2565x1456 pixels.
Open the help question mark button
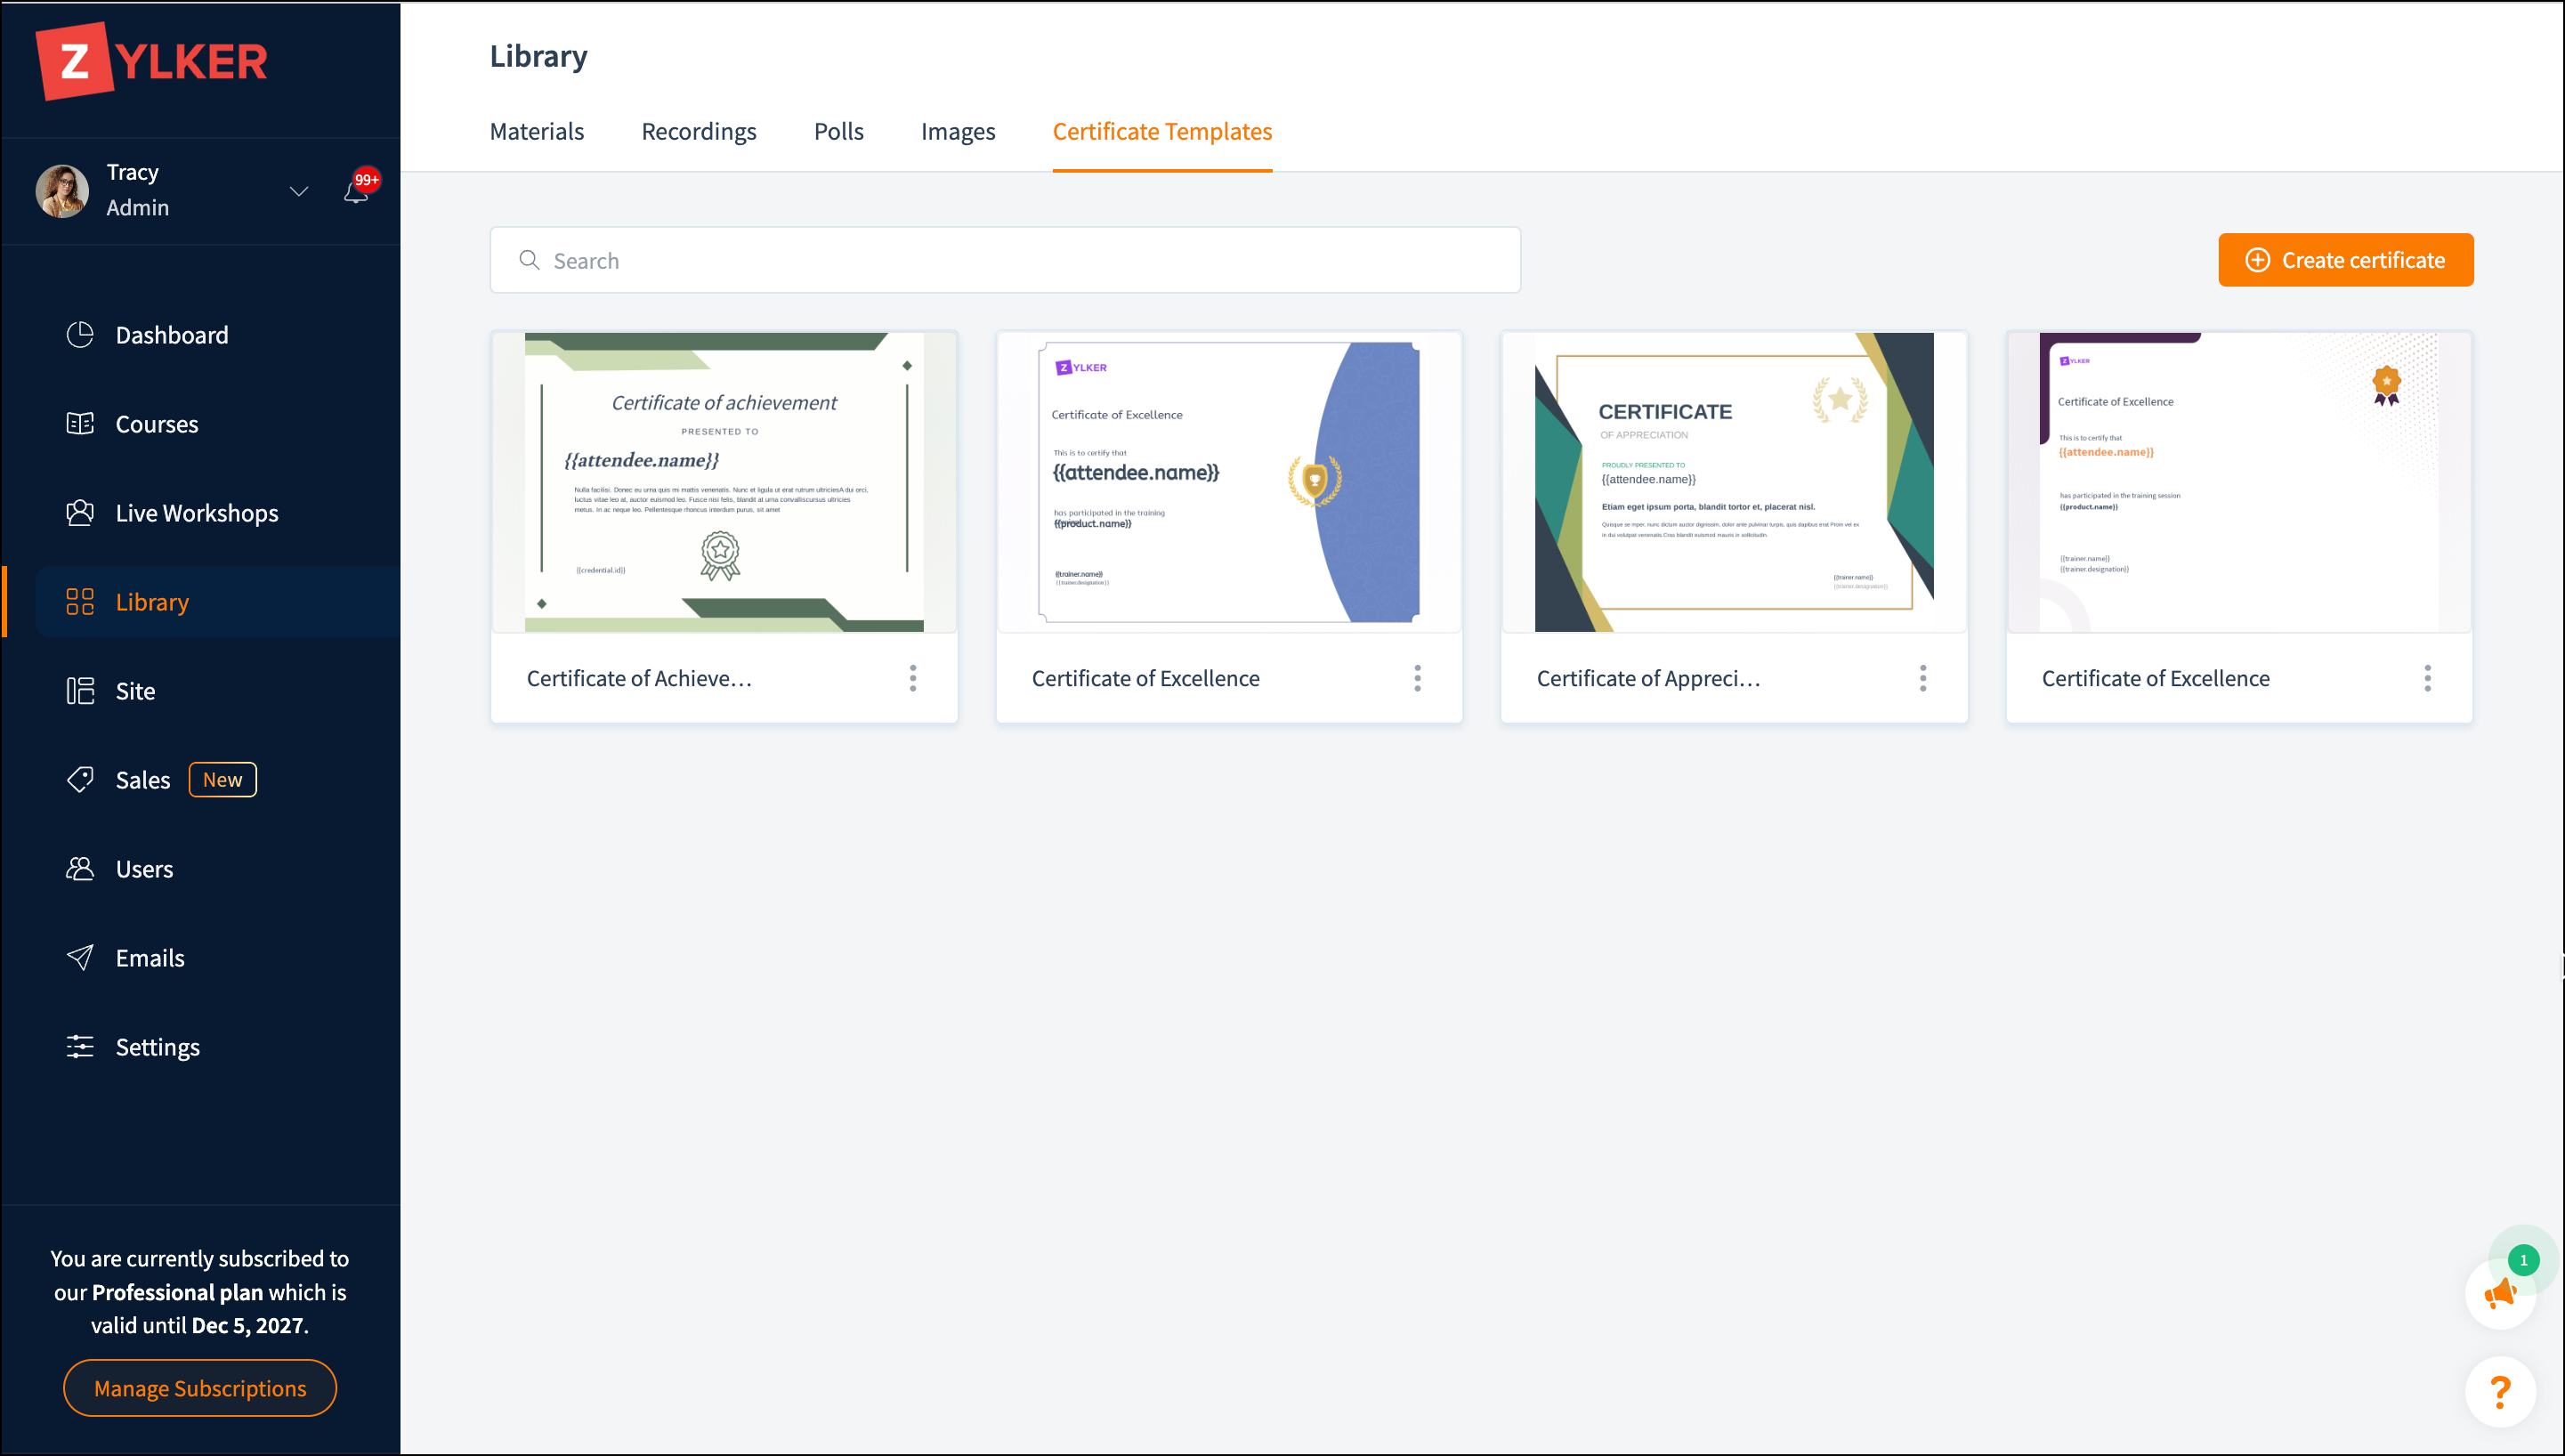2500,1391
